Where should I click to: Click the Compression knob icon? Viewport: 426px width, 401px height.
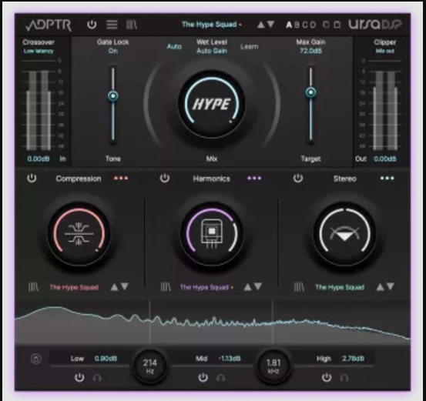click(79, 233)
